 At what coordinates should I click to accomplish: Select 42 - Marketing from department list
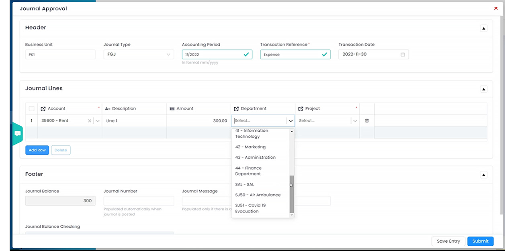(x=250, y=147)
